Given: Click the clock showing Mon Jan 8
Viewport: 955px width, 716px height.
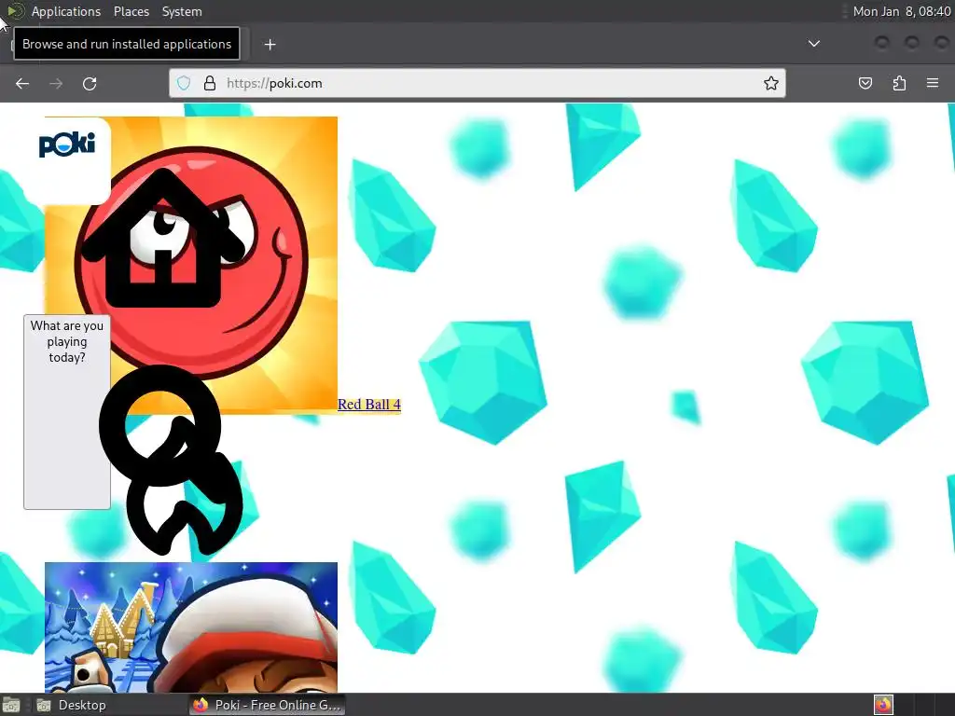Looking at the screenshot, I should 902,11.
